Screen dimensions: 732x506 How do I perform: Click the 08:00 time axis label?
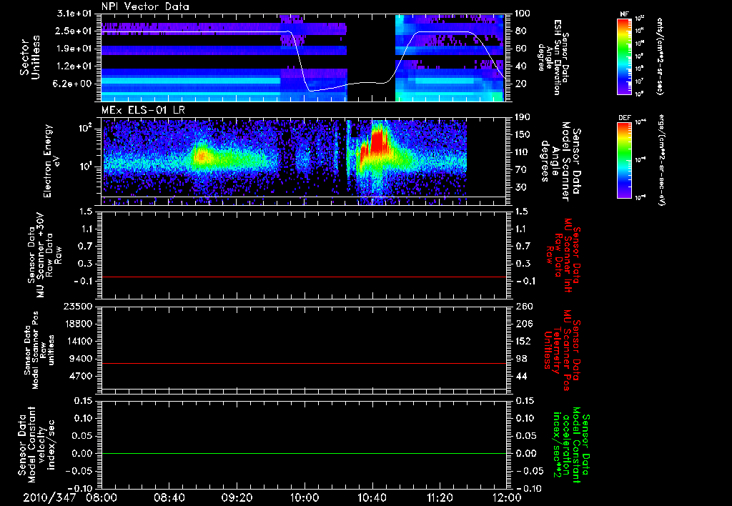102,497
